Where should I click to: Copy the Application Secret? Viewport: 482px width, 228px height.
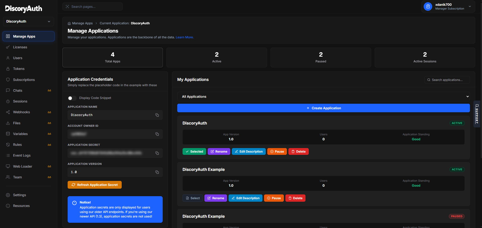(x=157, y=153)
